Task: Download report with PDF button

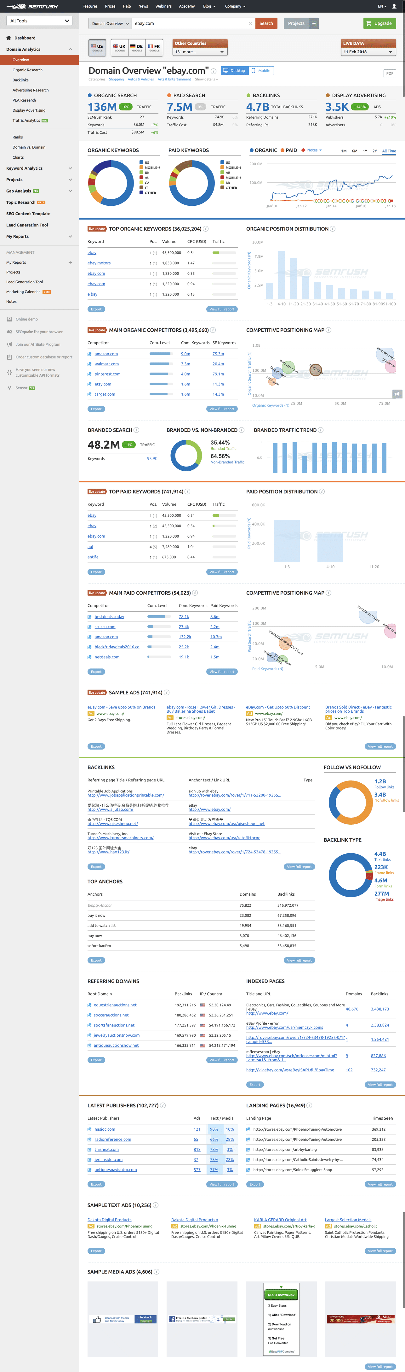Action: (x=390, y=74)
